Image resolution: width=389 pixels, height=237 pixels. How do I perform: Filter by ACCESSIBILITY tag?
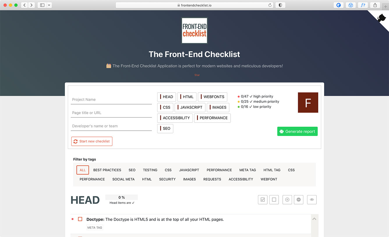(x=241, y=179)
